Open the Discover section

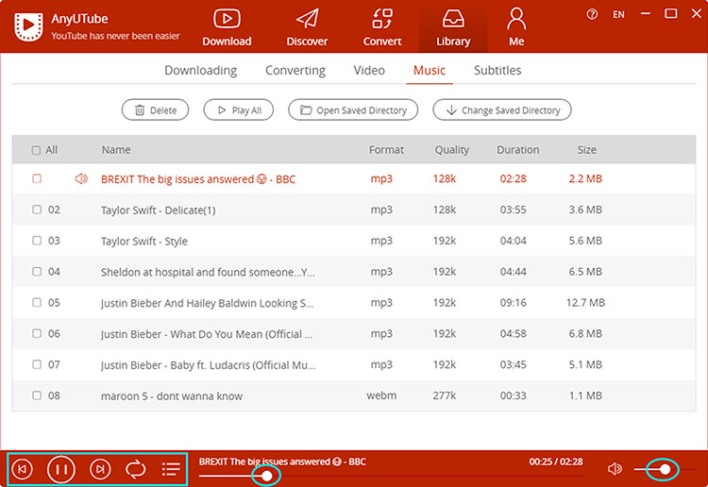tap(307, 27)
